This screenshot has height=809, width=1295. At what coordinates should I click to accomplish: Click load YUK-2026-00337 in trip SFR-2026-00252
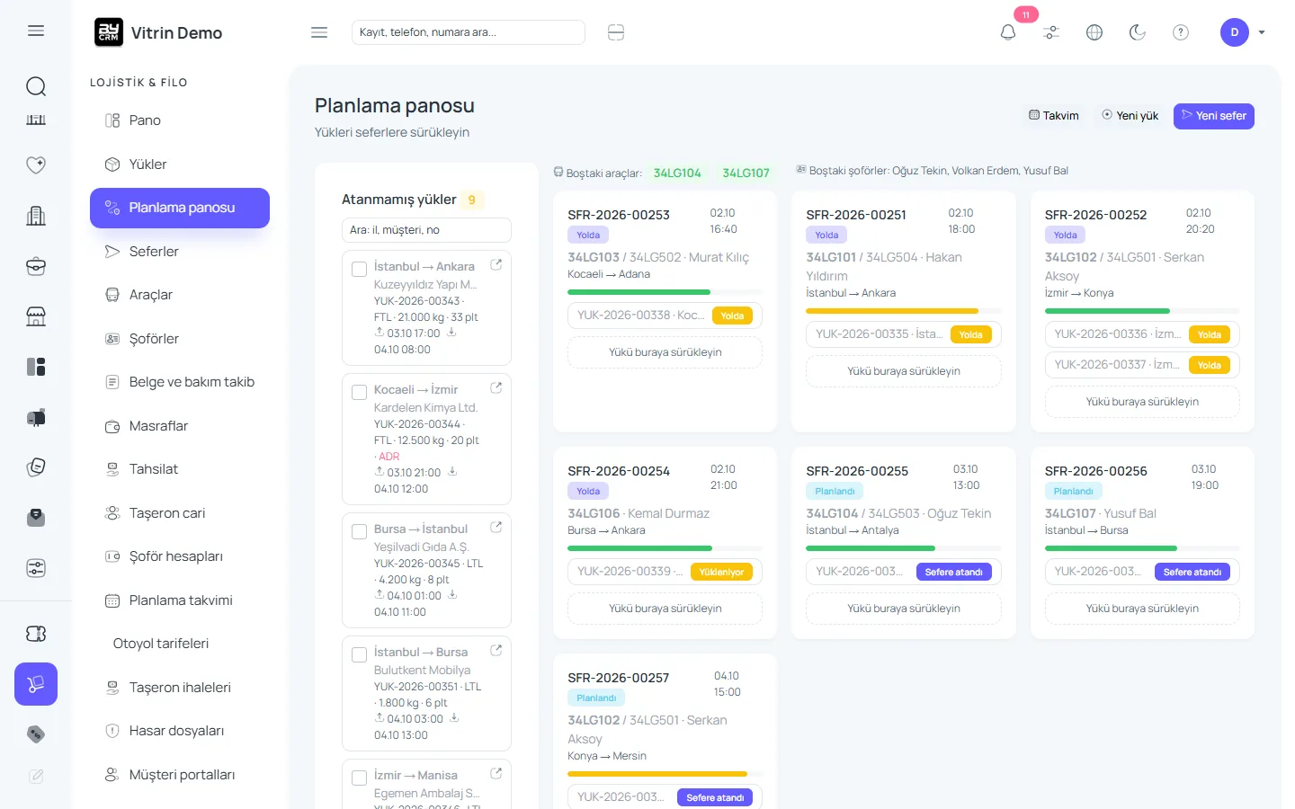[1142, 365]
